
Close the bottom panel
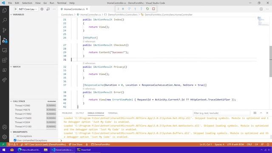coord(267,113)
